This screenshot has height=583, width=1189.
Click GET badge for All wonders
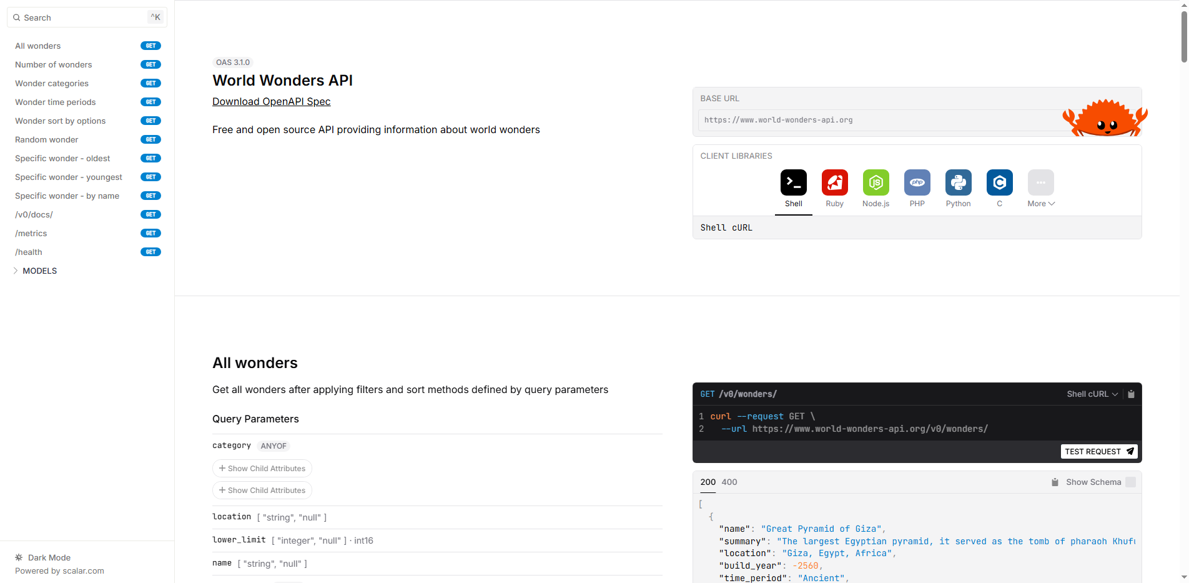click(150, 46)
